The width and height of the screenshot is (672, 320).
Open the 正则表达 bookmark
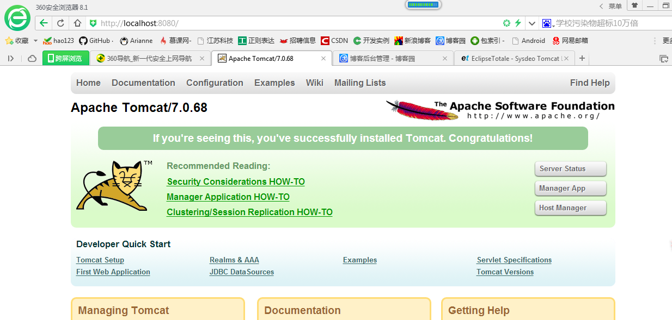pyautogui.click(x=256, y=41)
